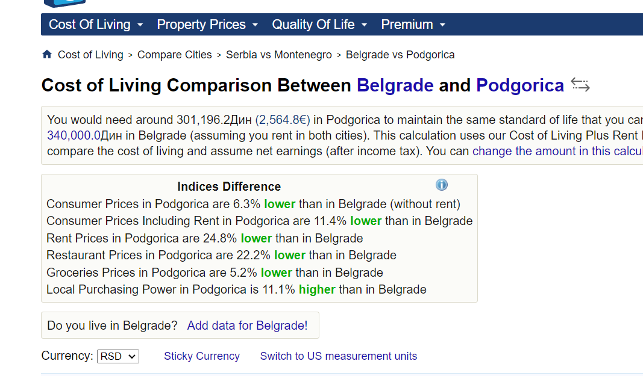Click Add data for Belgrade

(x=246, y=325)
